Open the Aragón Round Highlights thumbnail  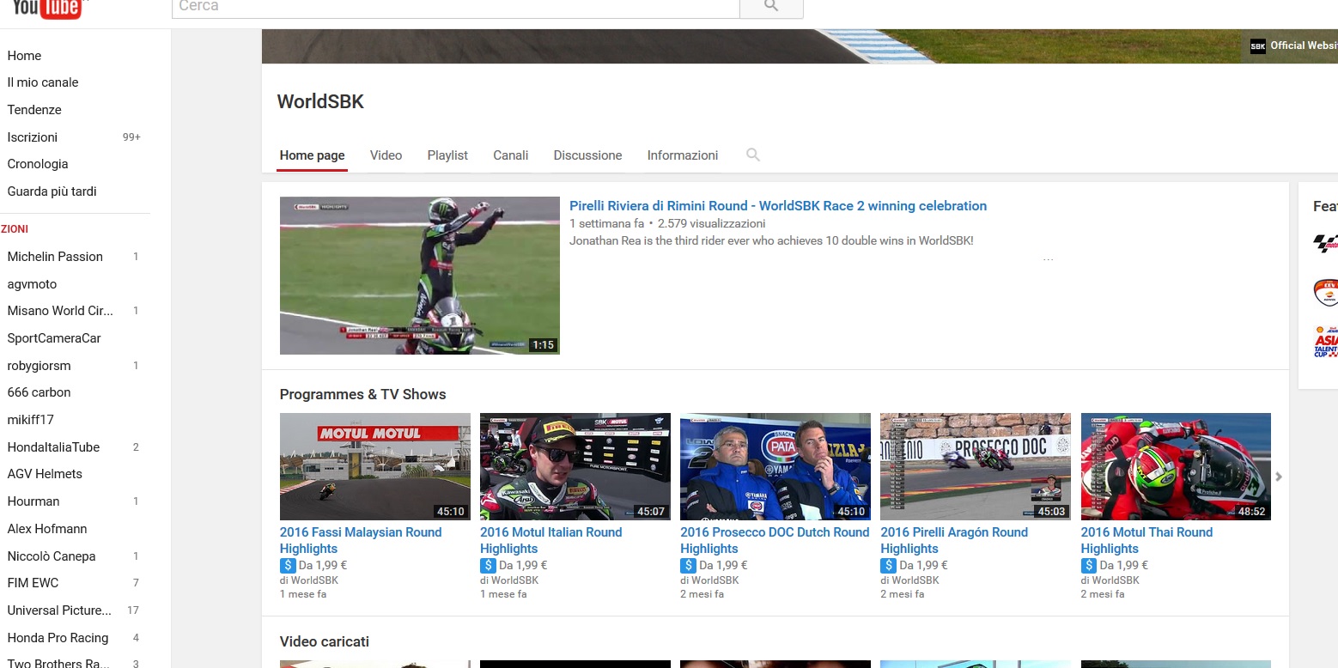pyautogui.click(x=976, y=466)
